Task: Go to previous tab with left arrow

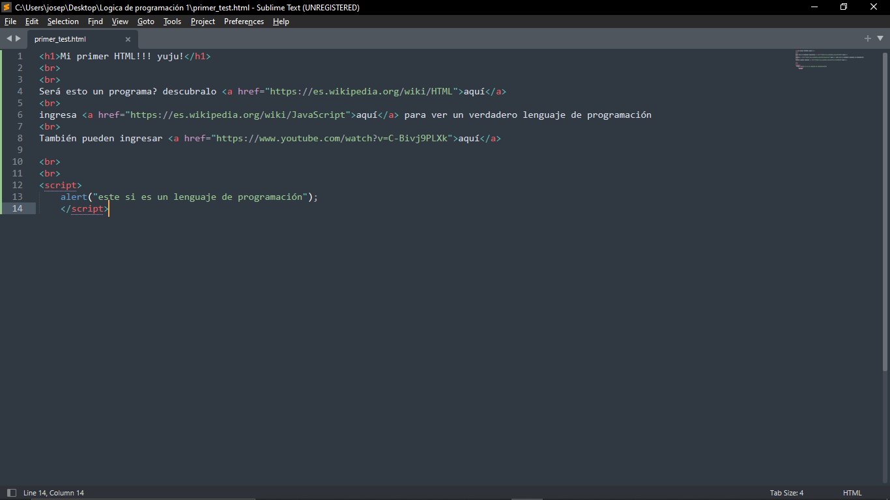Action: coord(9,38)
